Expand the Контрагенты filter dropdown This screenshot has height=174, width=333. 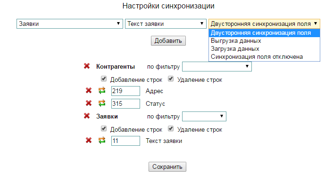tap(217, 66)
